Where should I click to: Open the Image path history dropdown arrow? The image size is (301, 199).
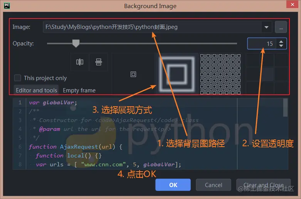point(266,27)
